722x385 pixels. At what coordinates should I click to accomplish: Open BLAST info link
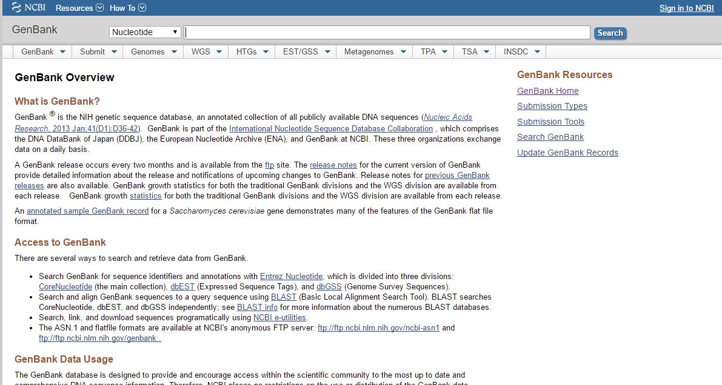click(257, 308)
